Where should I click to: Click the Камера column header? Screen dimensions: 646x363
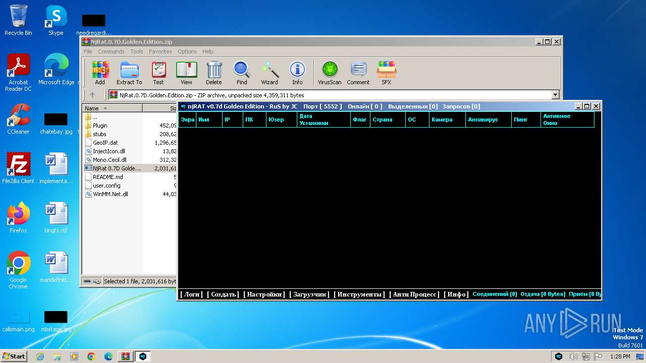coord(448,119)
